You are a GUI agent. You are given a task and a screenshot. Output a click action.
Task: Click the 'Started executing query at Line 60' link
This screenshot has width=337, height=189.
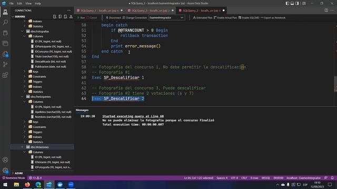coord(133,116)
